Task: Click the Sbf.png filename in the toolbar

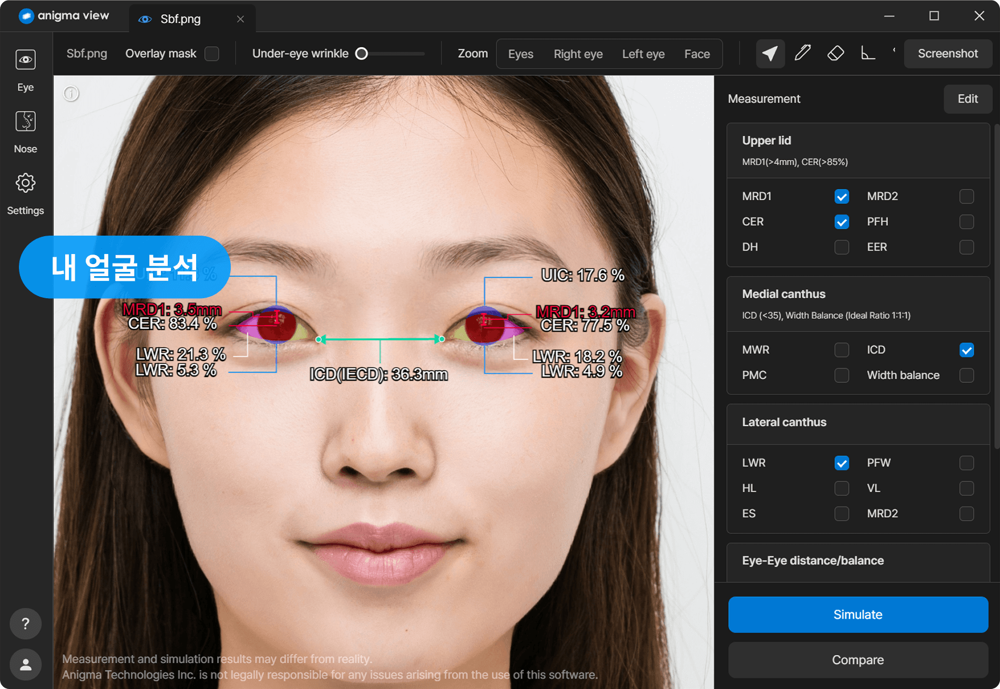Action: coord(87,54)
